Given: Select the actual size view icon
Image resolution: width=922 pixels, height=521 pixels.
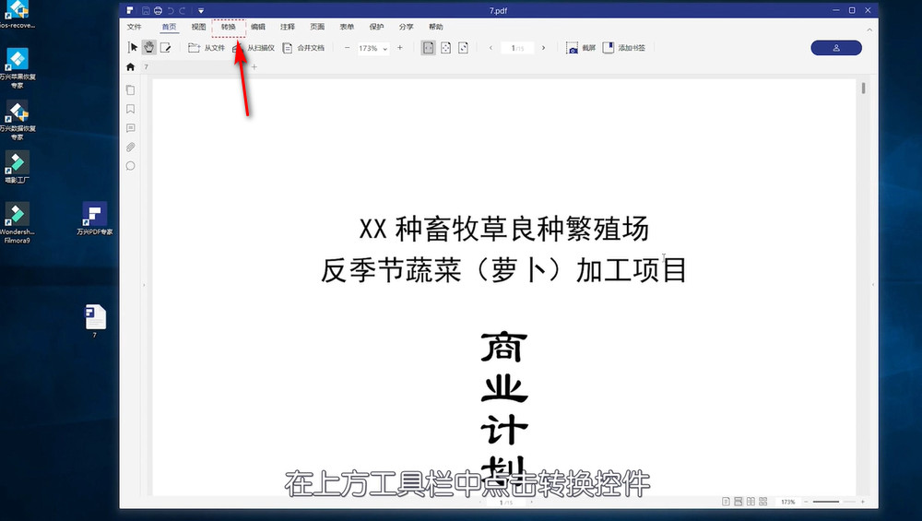Looking at the screenshot, I should click(x=464, y=48).
